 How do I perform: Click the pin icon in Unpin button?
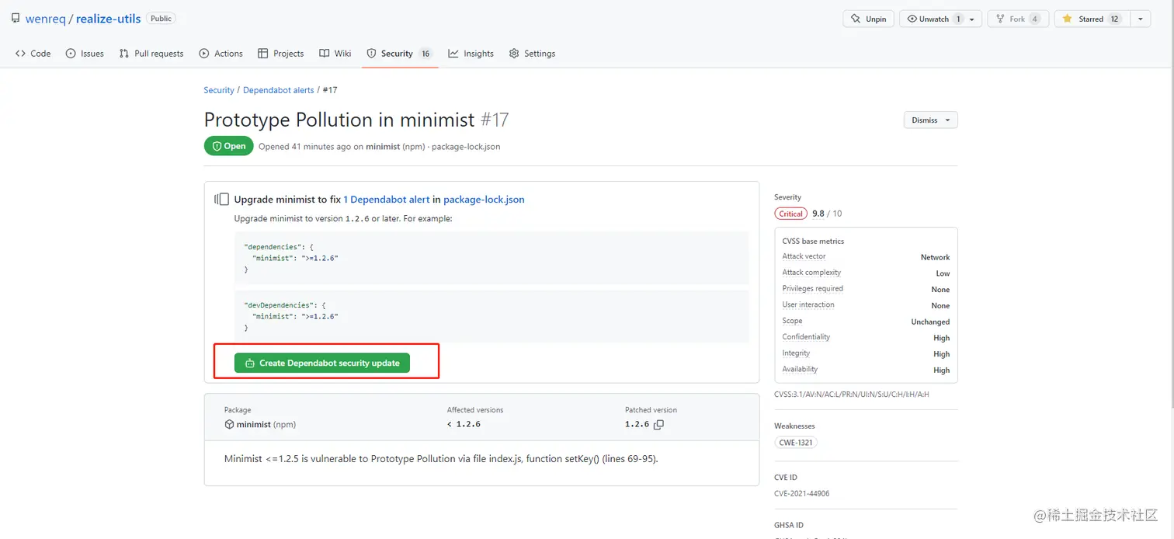click(x=856, y=19)
